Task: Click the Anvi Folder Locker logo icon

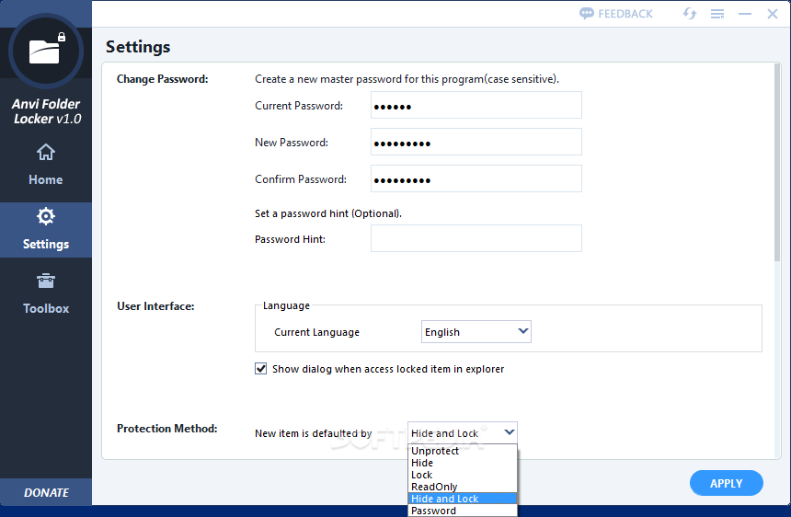Action: 46,51
